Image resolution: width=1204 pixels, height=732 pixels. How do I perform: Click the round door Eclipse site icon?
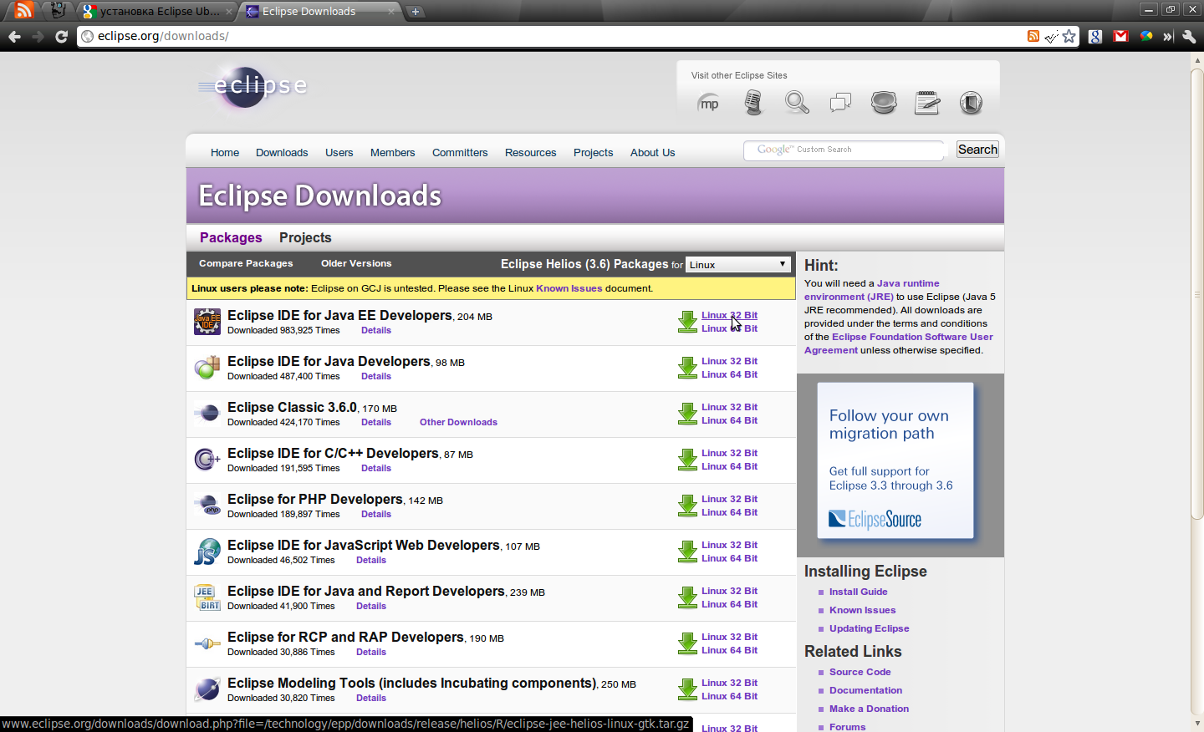[x=971, y=103]
